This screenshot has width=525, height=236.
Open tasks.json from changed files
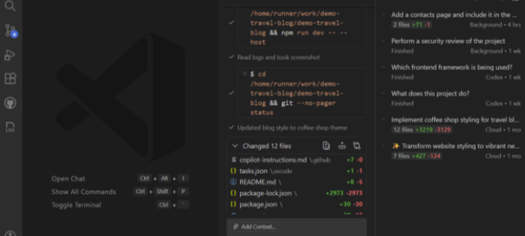point(254,171)
